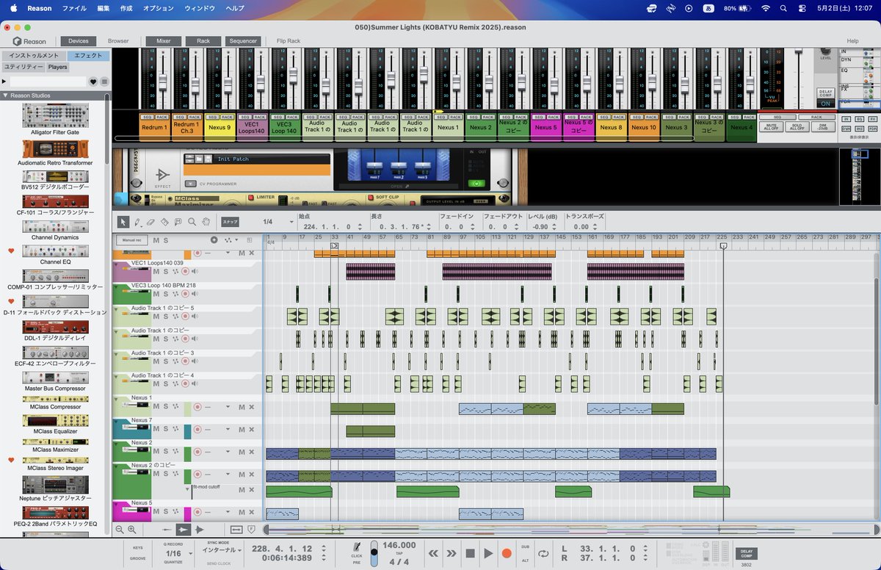Click MUTE ALL OFF in master section

pos(770,127)
